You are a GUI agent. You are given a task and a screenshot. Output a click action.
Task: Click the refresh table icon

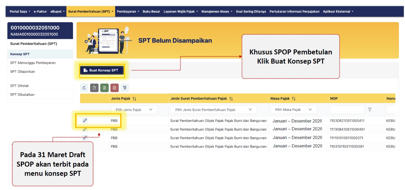point(84,88)
